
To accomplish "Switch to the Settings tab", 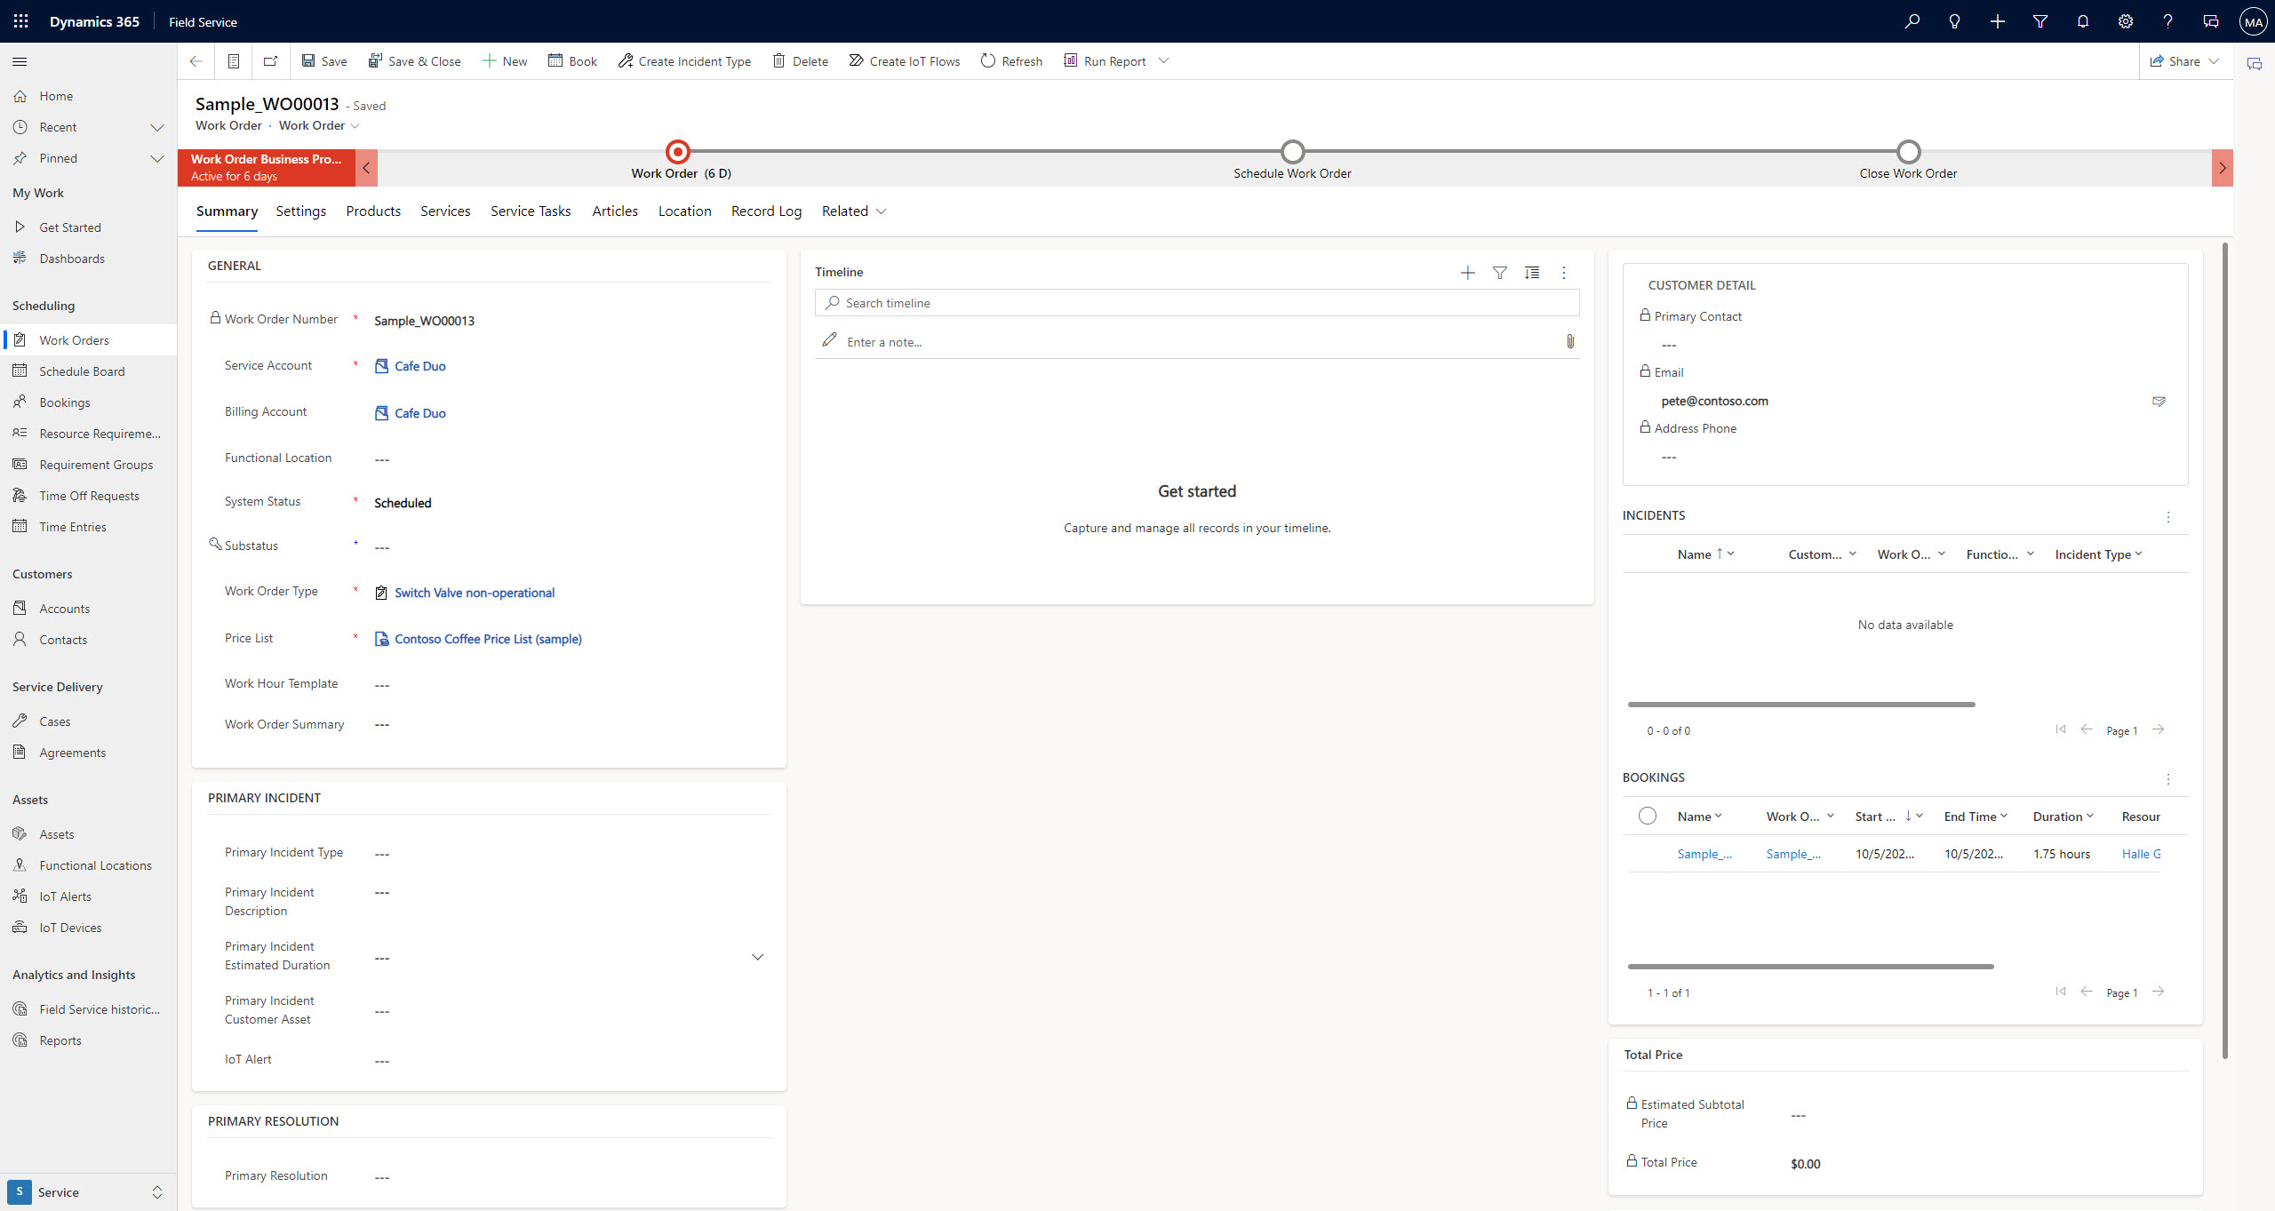I will click(300, 211).
